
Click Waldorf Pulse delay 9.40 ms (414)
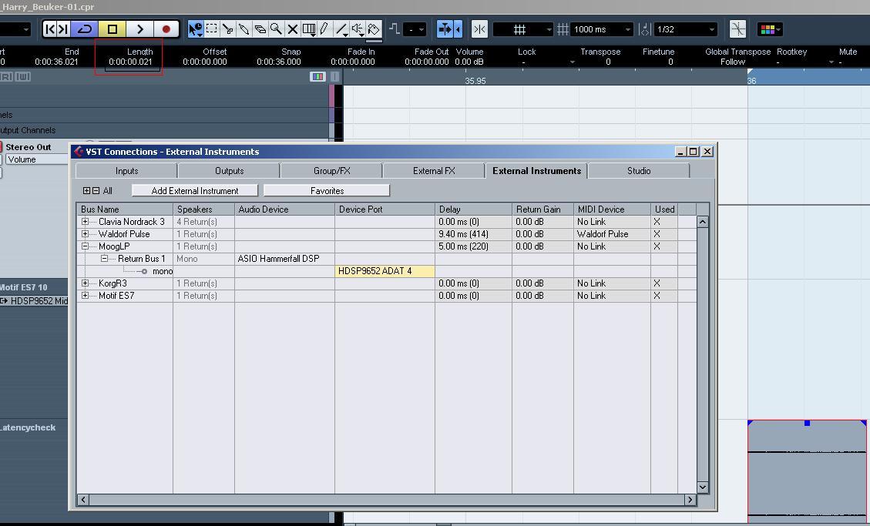point(472,234)
